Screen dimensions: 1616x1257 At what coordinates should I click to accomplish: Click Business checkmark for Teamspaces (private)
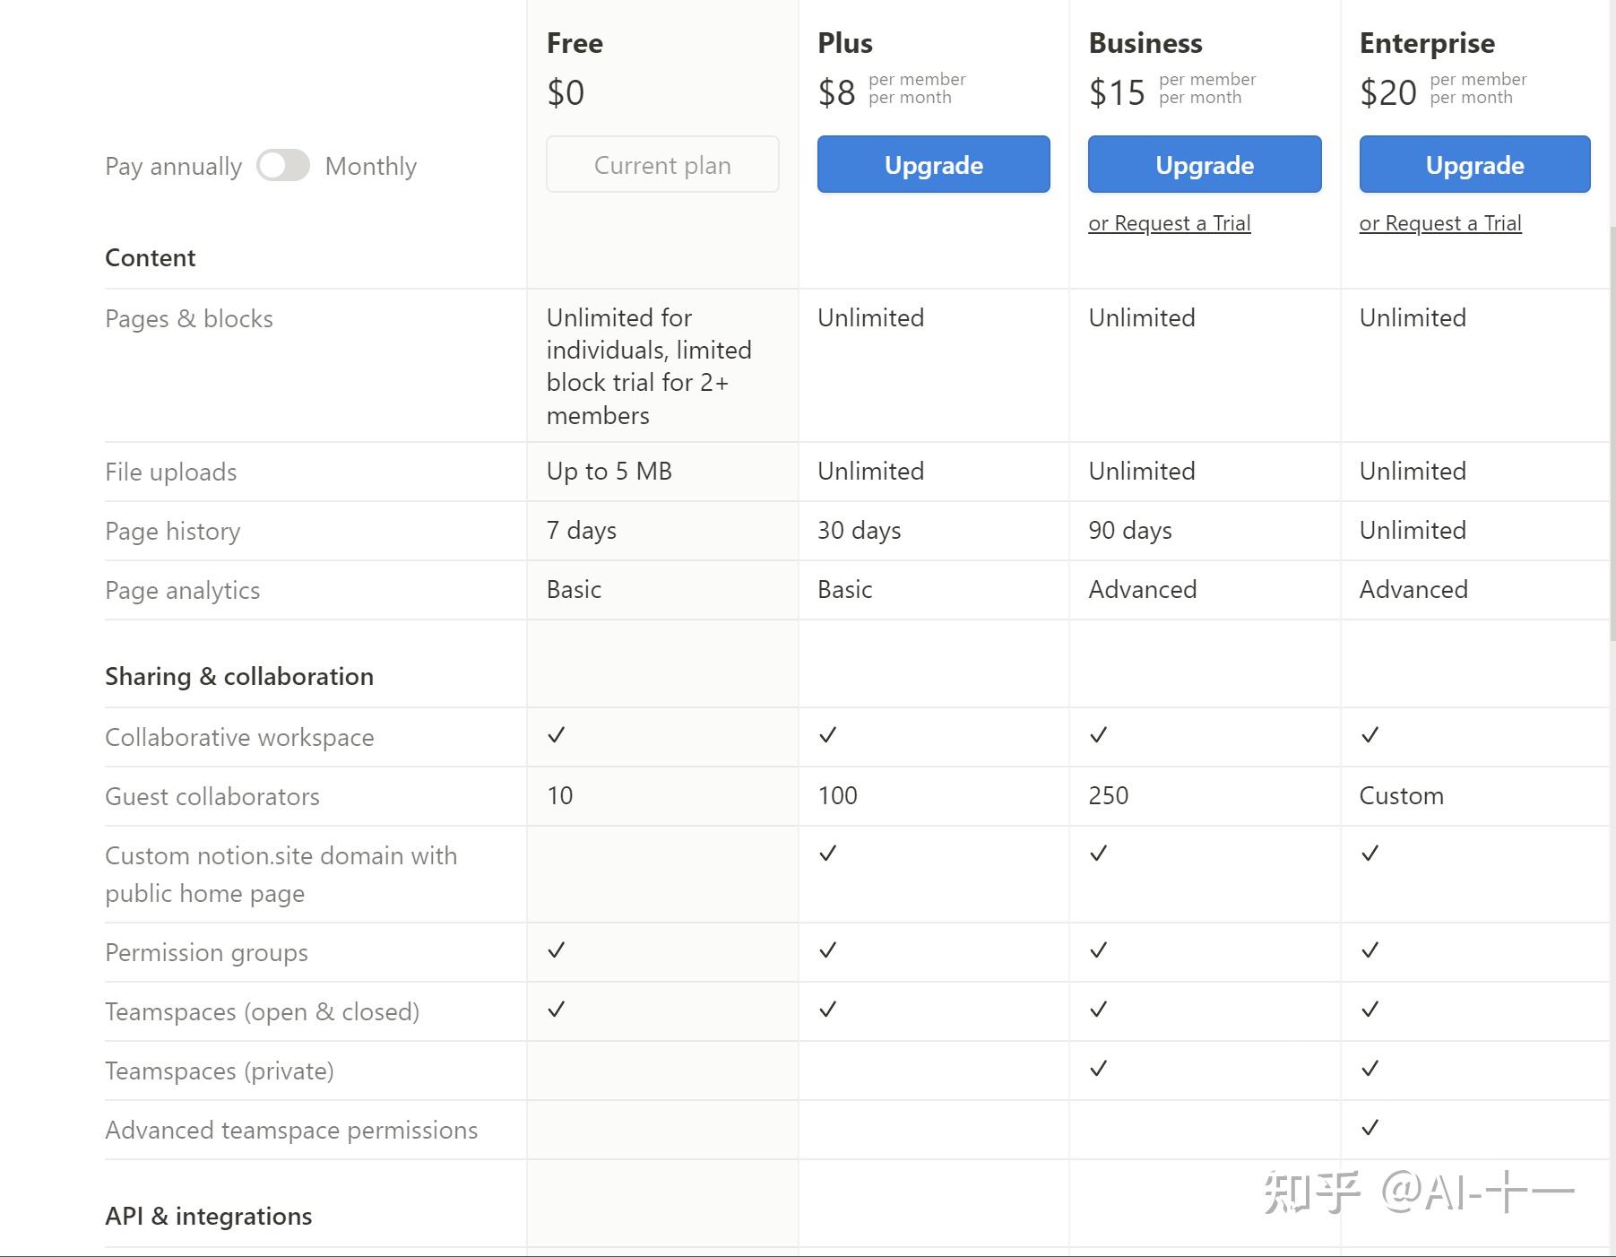click(x=1099, y=1069)
